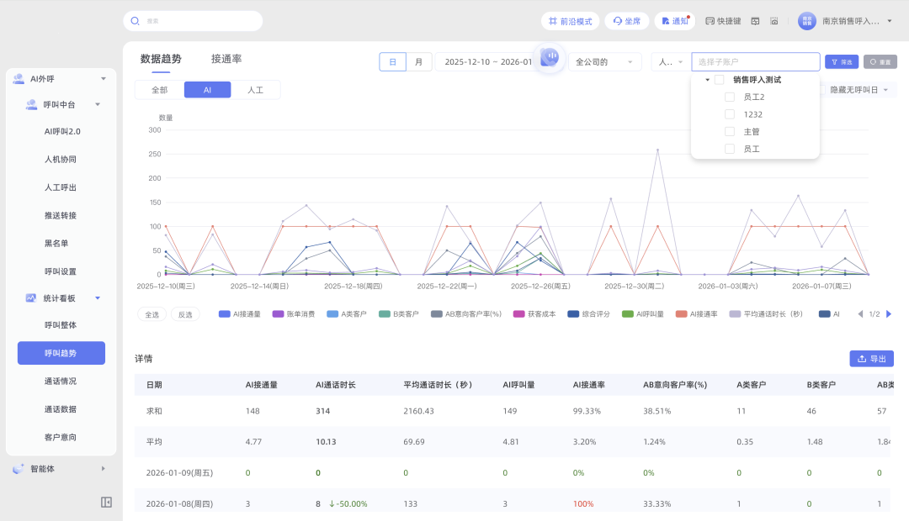909x521 pixels.
Task: Click the 导出 export button
Action: click(x=871, y=359)
